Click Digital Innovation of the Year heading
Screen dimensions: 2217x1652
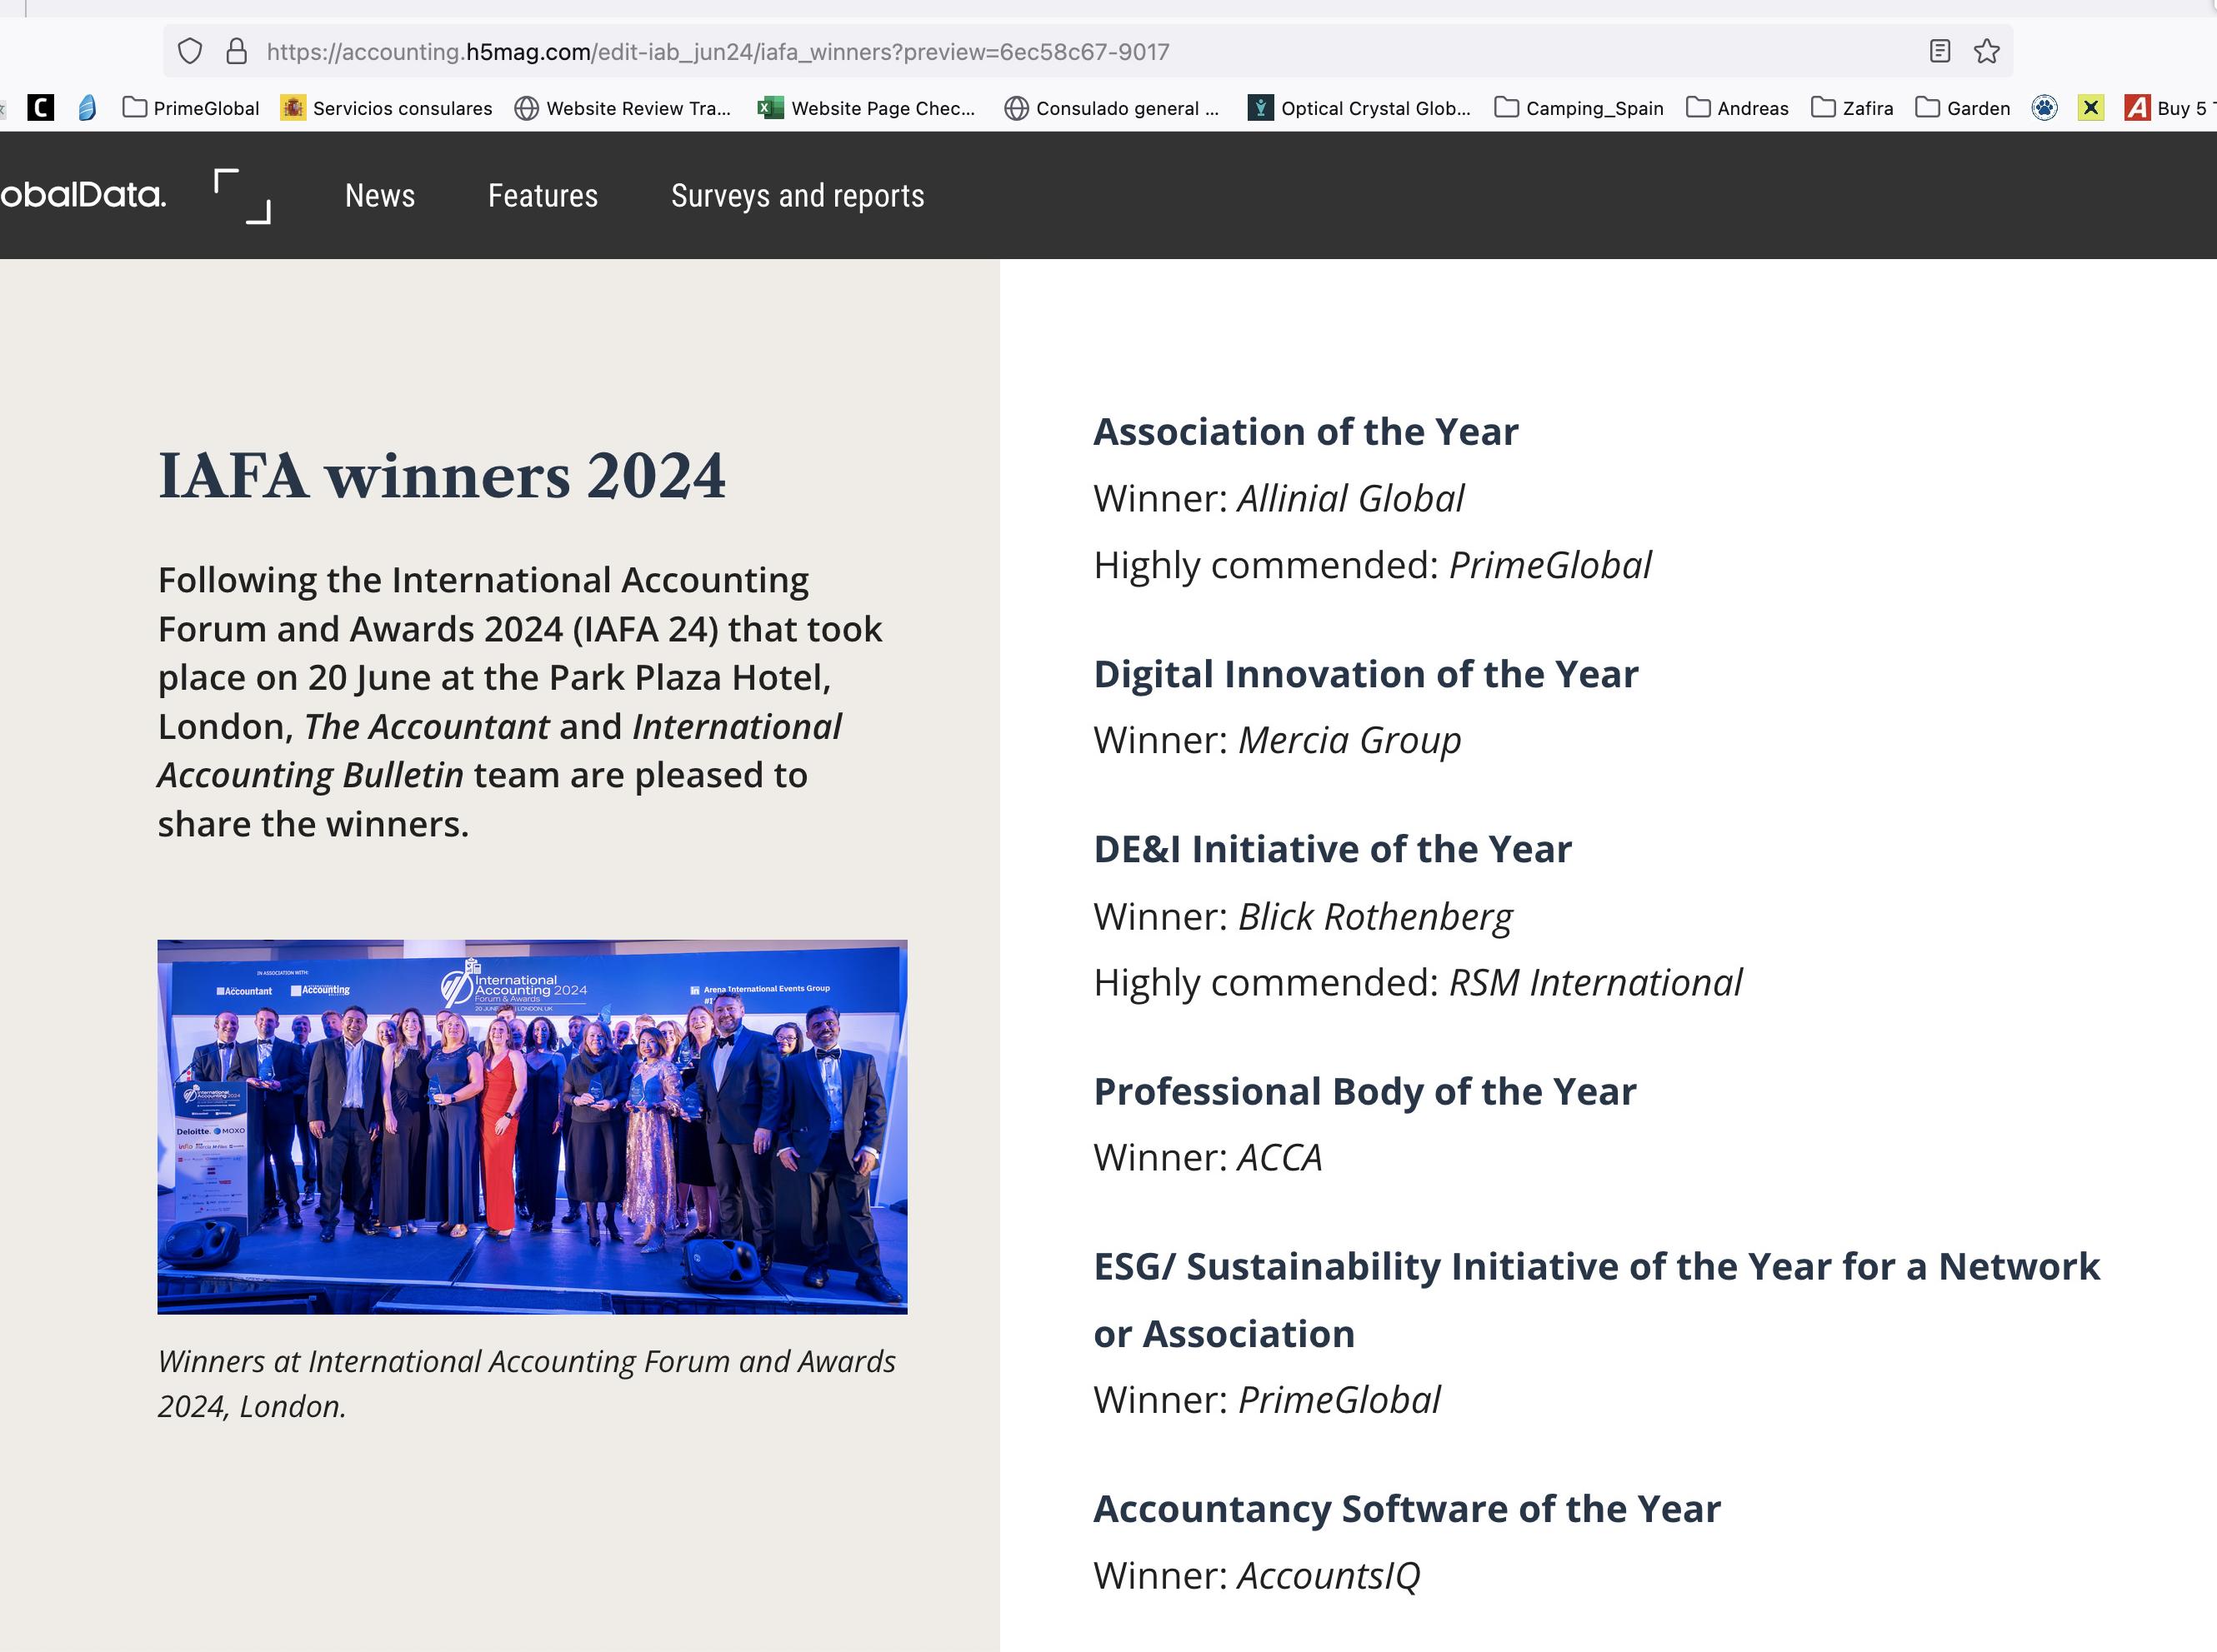(x=1367, y=674)
